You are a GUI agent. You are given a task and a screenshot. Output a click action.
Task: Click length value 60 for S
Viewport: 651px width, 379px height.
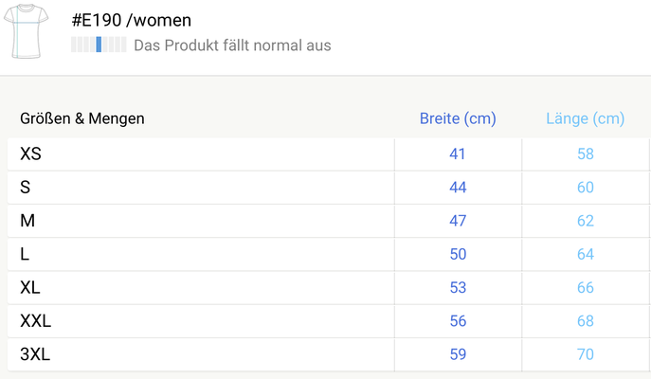click(x=585, y=188)
